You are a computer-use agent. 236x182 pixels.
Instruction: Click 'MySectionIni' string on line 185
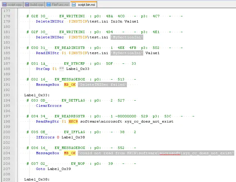[x=127, y=53]
